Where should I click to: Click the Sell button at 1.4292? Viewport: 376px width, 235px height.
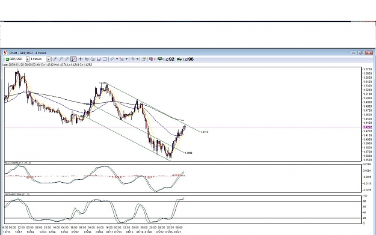[165, 59]
